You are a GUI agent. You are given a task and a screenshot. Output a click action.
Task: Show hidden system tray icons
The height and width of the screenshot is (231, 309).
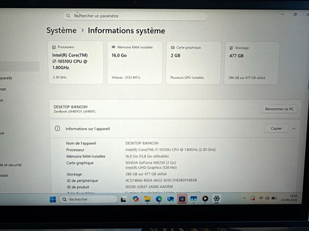click(244, 198)
